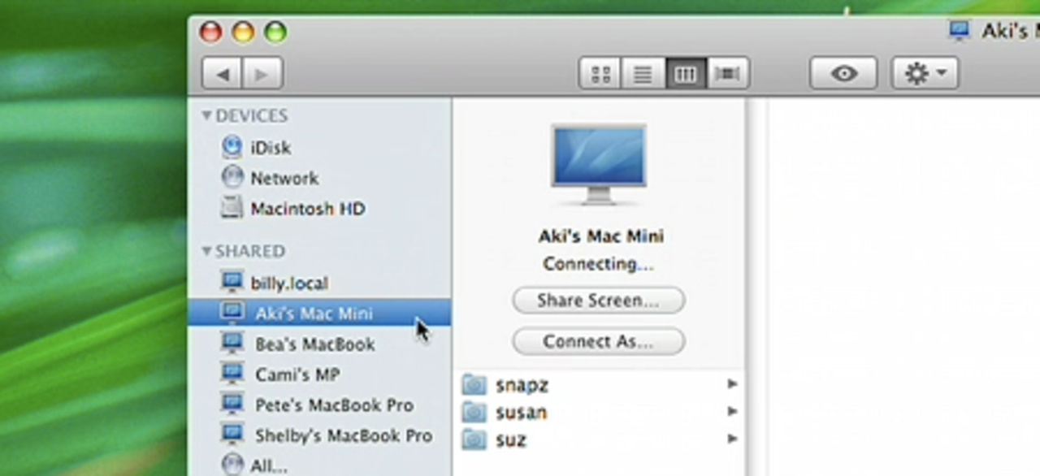Expand the susan folder arrow
The width and height of the screenshot is (1040, 476).
coord(732,412)
